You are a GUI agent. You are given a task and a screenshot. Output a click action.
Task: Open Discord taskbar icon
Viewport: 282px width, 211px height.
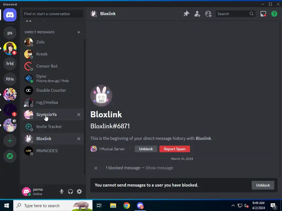[140, 206]
